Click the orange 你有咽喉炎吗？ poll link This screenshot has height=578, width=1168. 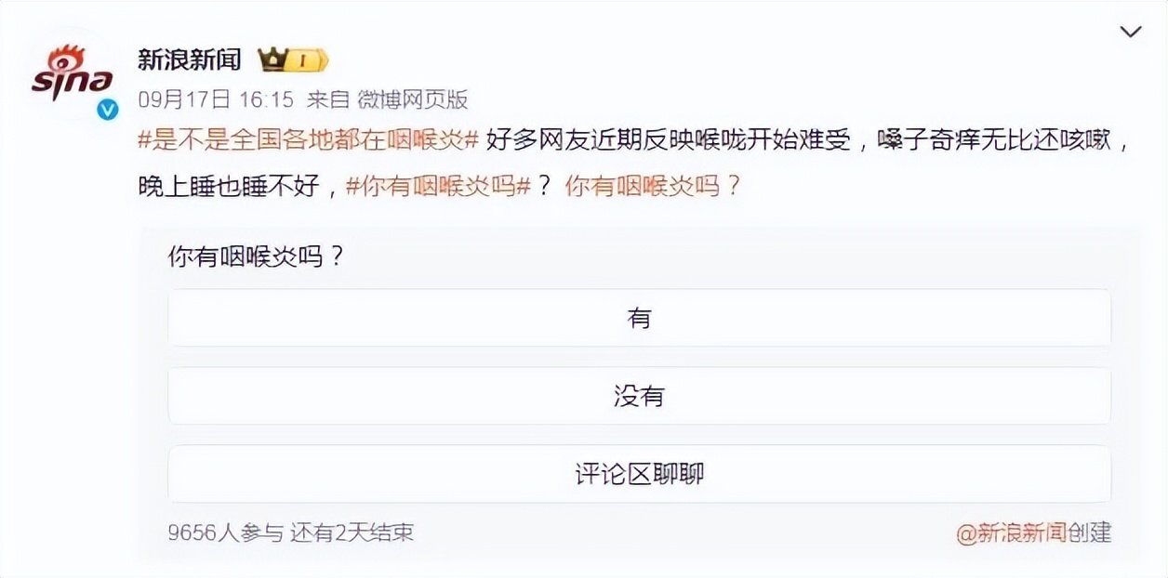(x=653, y=185)
